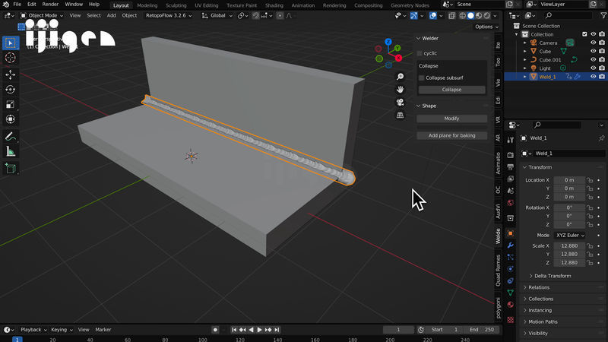Click the pan view hand icon
Viewport: 608px width, 342px height.
point(401,90)
